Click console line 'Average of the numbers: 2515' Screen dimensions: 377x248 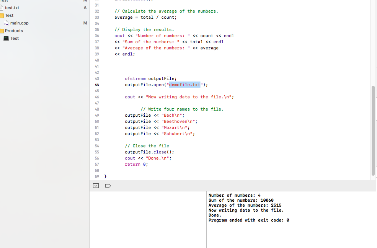(x=245, y=205)
